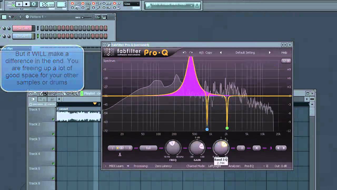Toggle the metronome icon
Image resolution: width=337 pixels, height=190 pixels.
[x=77, y=8]
